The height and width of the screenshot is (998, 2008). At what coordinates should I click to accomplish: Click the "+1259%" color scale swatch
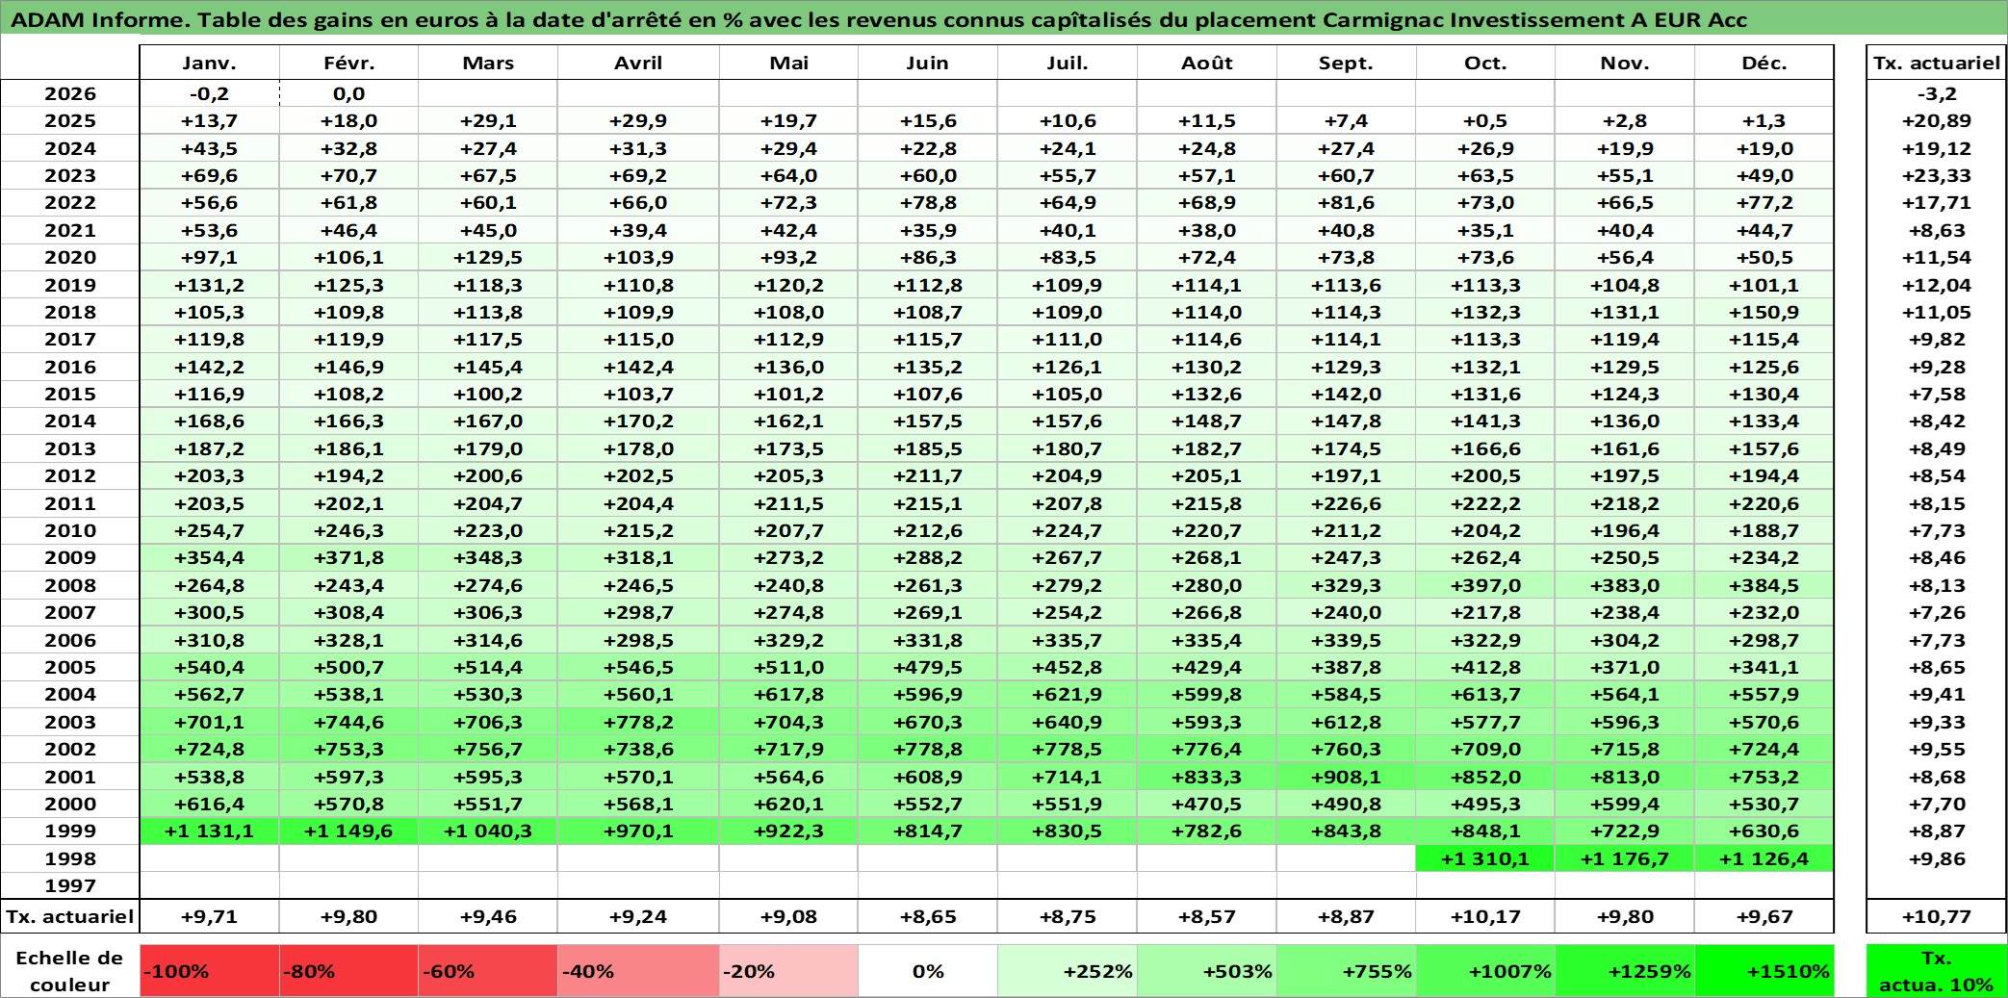coord(1625,971)
